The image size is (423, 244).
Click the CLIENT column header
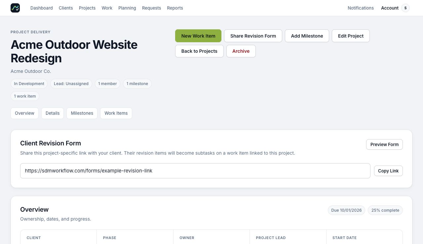click(34, 238)
